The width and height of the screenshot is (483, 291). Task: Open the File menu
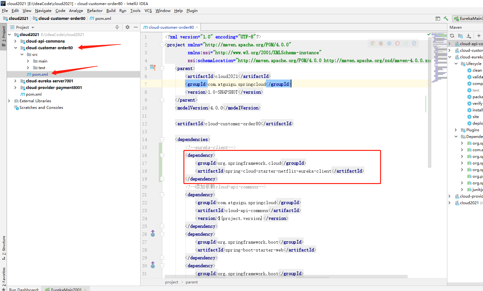(x=5, y=11)
